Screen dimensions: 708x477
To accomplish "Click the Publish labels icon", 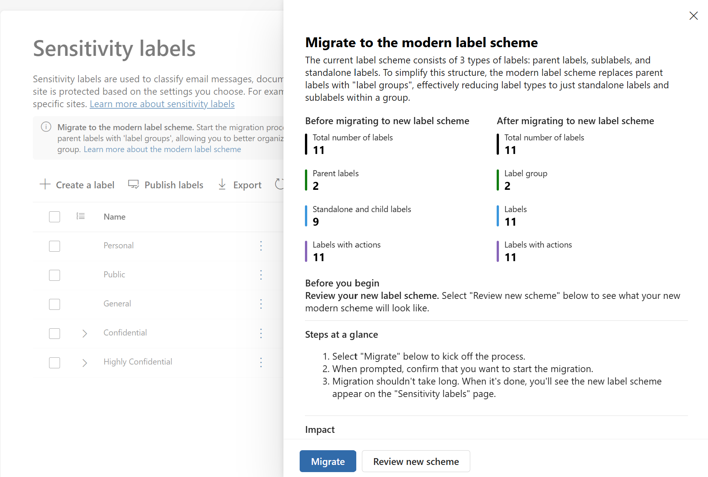I will click(x=133, y=184).
